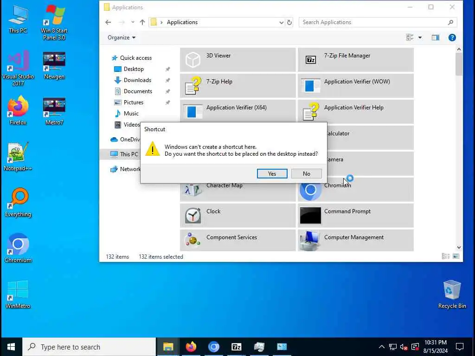Select the Firefox desktop shortcut
Screen dimensions: 475x356
click(18, 111)
